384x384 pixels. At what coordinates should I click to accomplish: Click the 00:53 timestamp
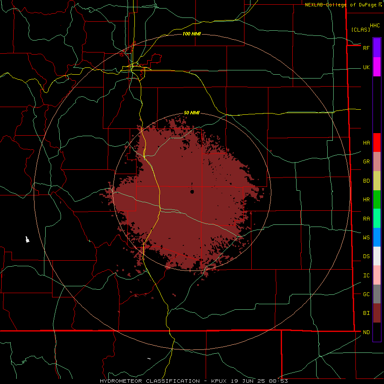coord(278,381)
